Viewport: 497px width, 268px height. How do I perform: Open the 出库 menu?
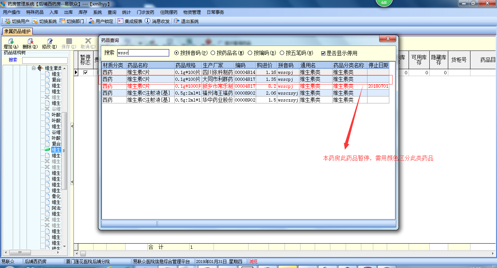(x=68, y=12)
